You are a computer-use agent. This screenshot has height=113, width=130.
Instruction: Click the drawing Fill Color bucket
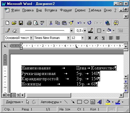tap(108, 102)
